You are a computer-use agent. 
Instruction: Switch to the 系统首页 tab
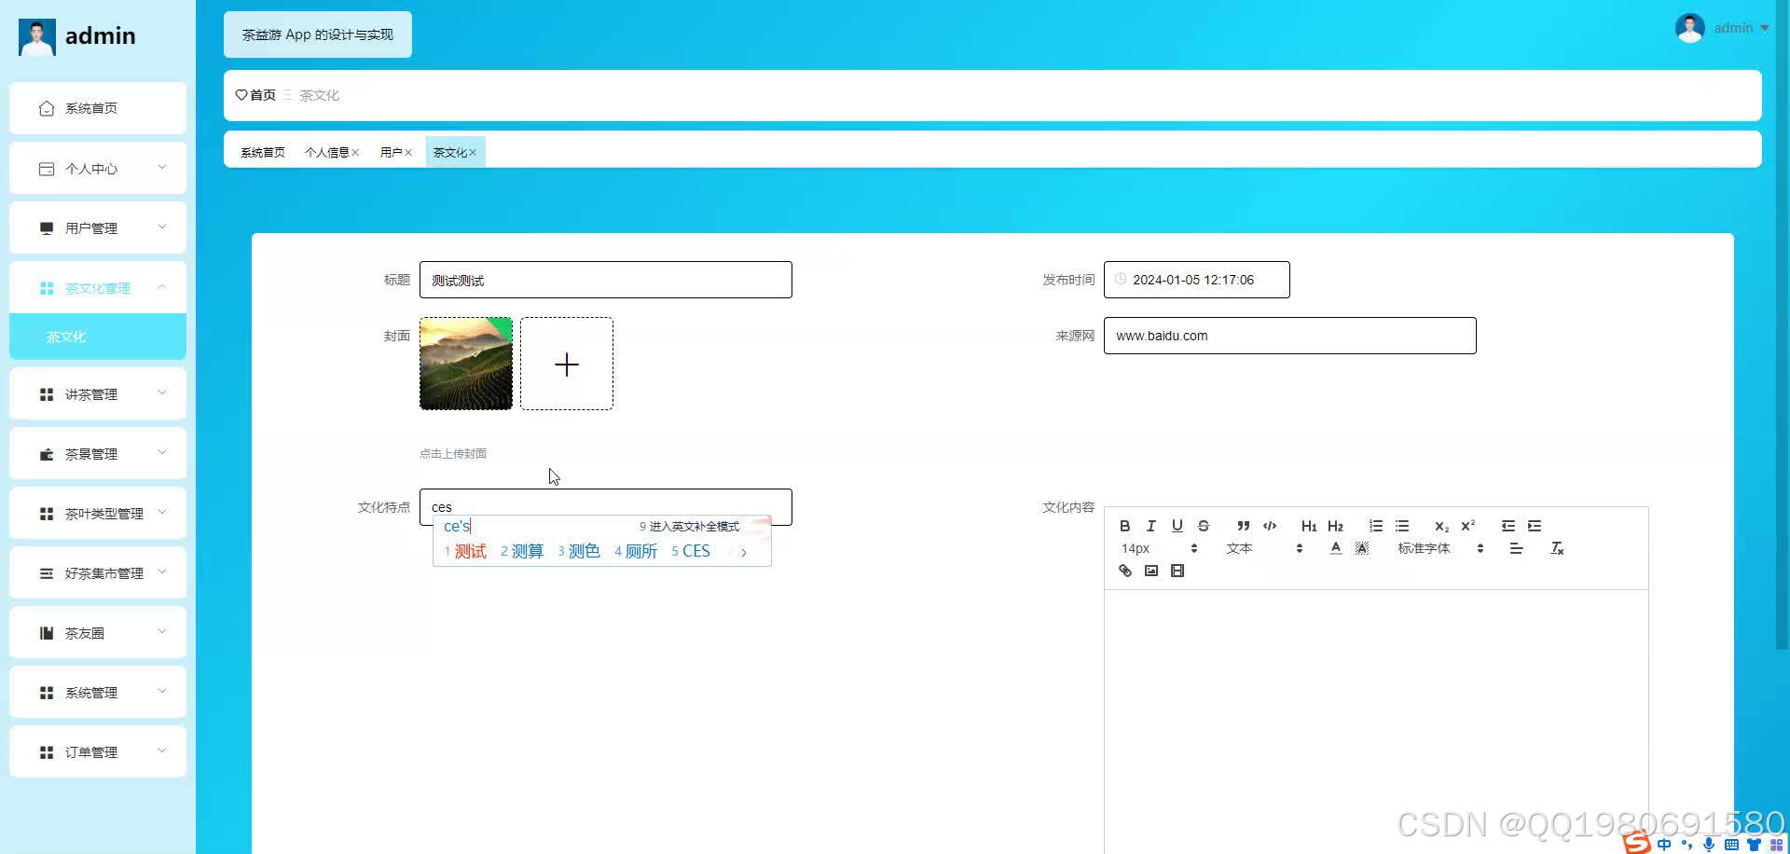coord(263,152)
